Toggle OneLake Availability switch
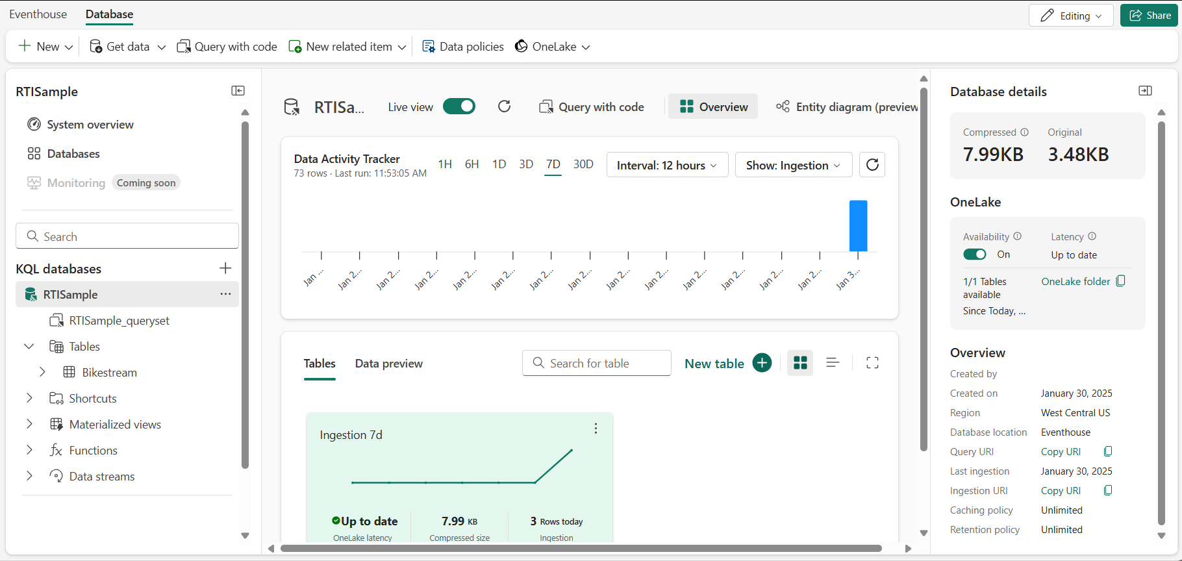Image resolution: width=1182 pixels, height=561 pixels. (x=975, y=255)
